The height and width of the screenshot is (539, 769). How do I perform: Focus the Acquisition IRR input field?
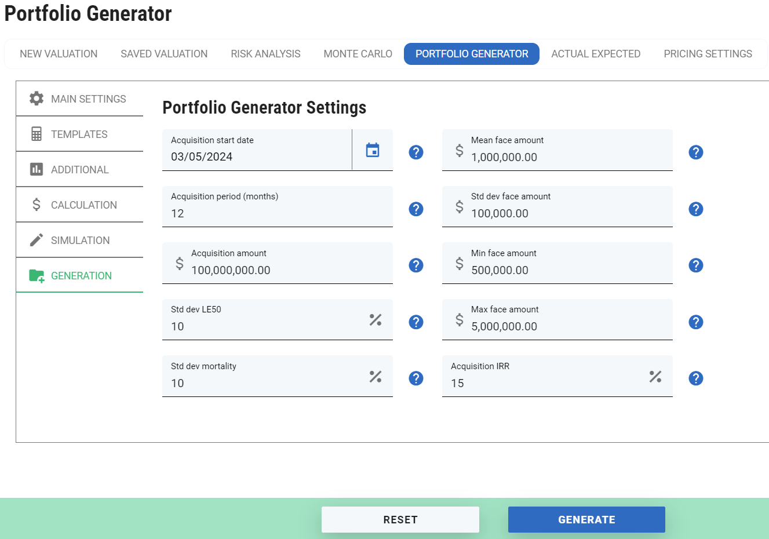[545, 383]
